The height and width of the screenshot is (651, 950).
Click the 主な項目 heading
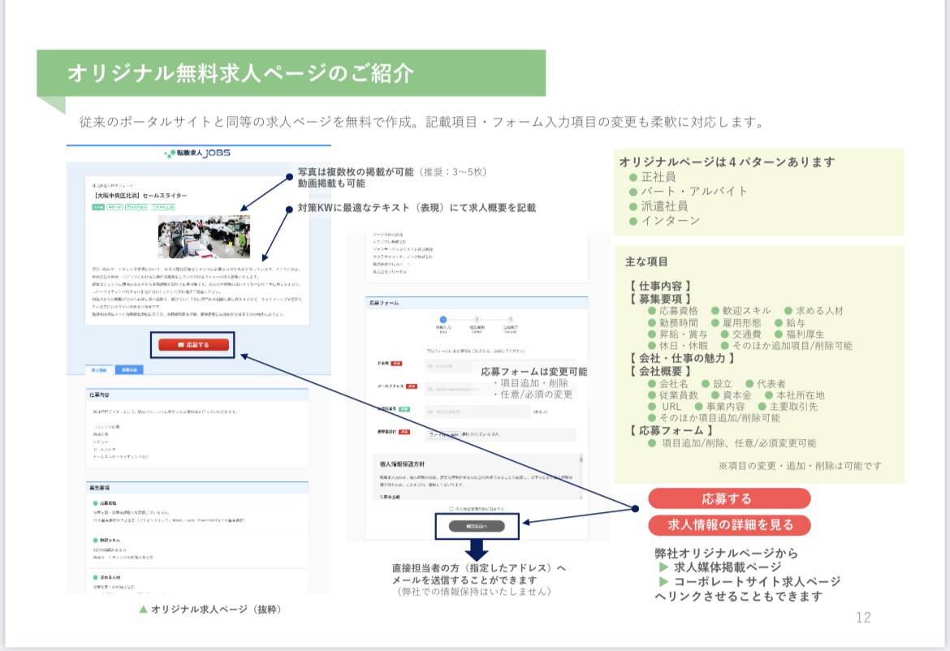(646, 261)
